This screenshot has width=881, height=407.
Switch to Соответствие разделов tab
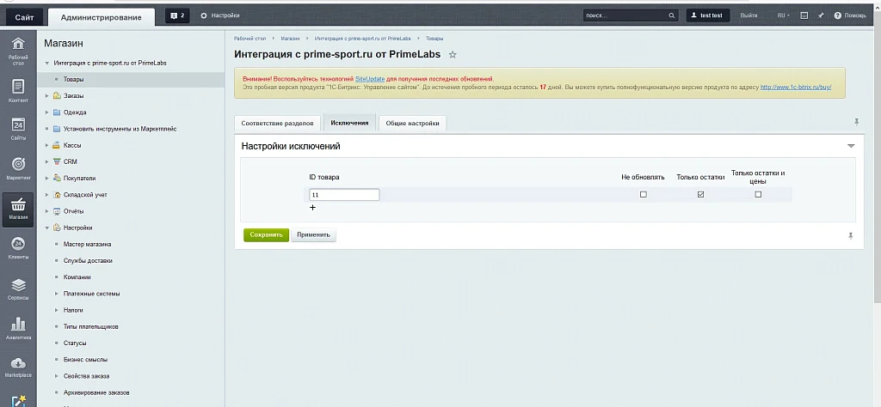[278, 124]
